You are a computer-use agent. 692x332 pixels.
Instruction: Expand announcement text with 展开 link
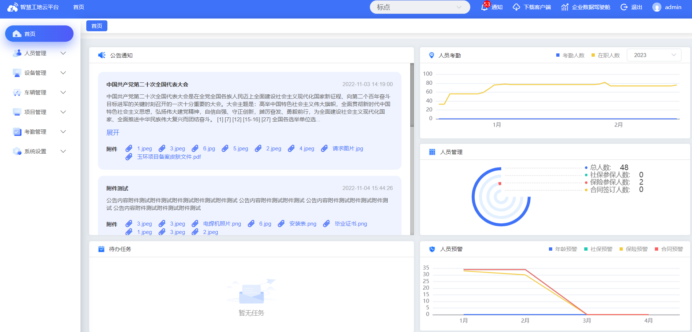[112, 133]
